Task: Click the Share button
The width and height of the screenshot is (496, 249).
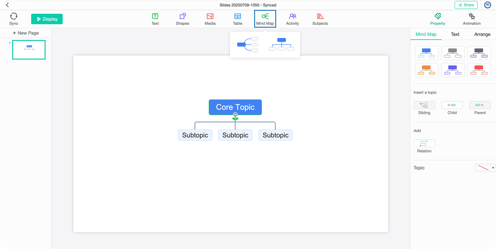Action: (466, 5)
